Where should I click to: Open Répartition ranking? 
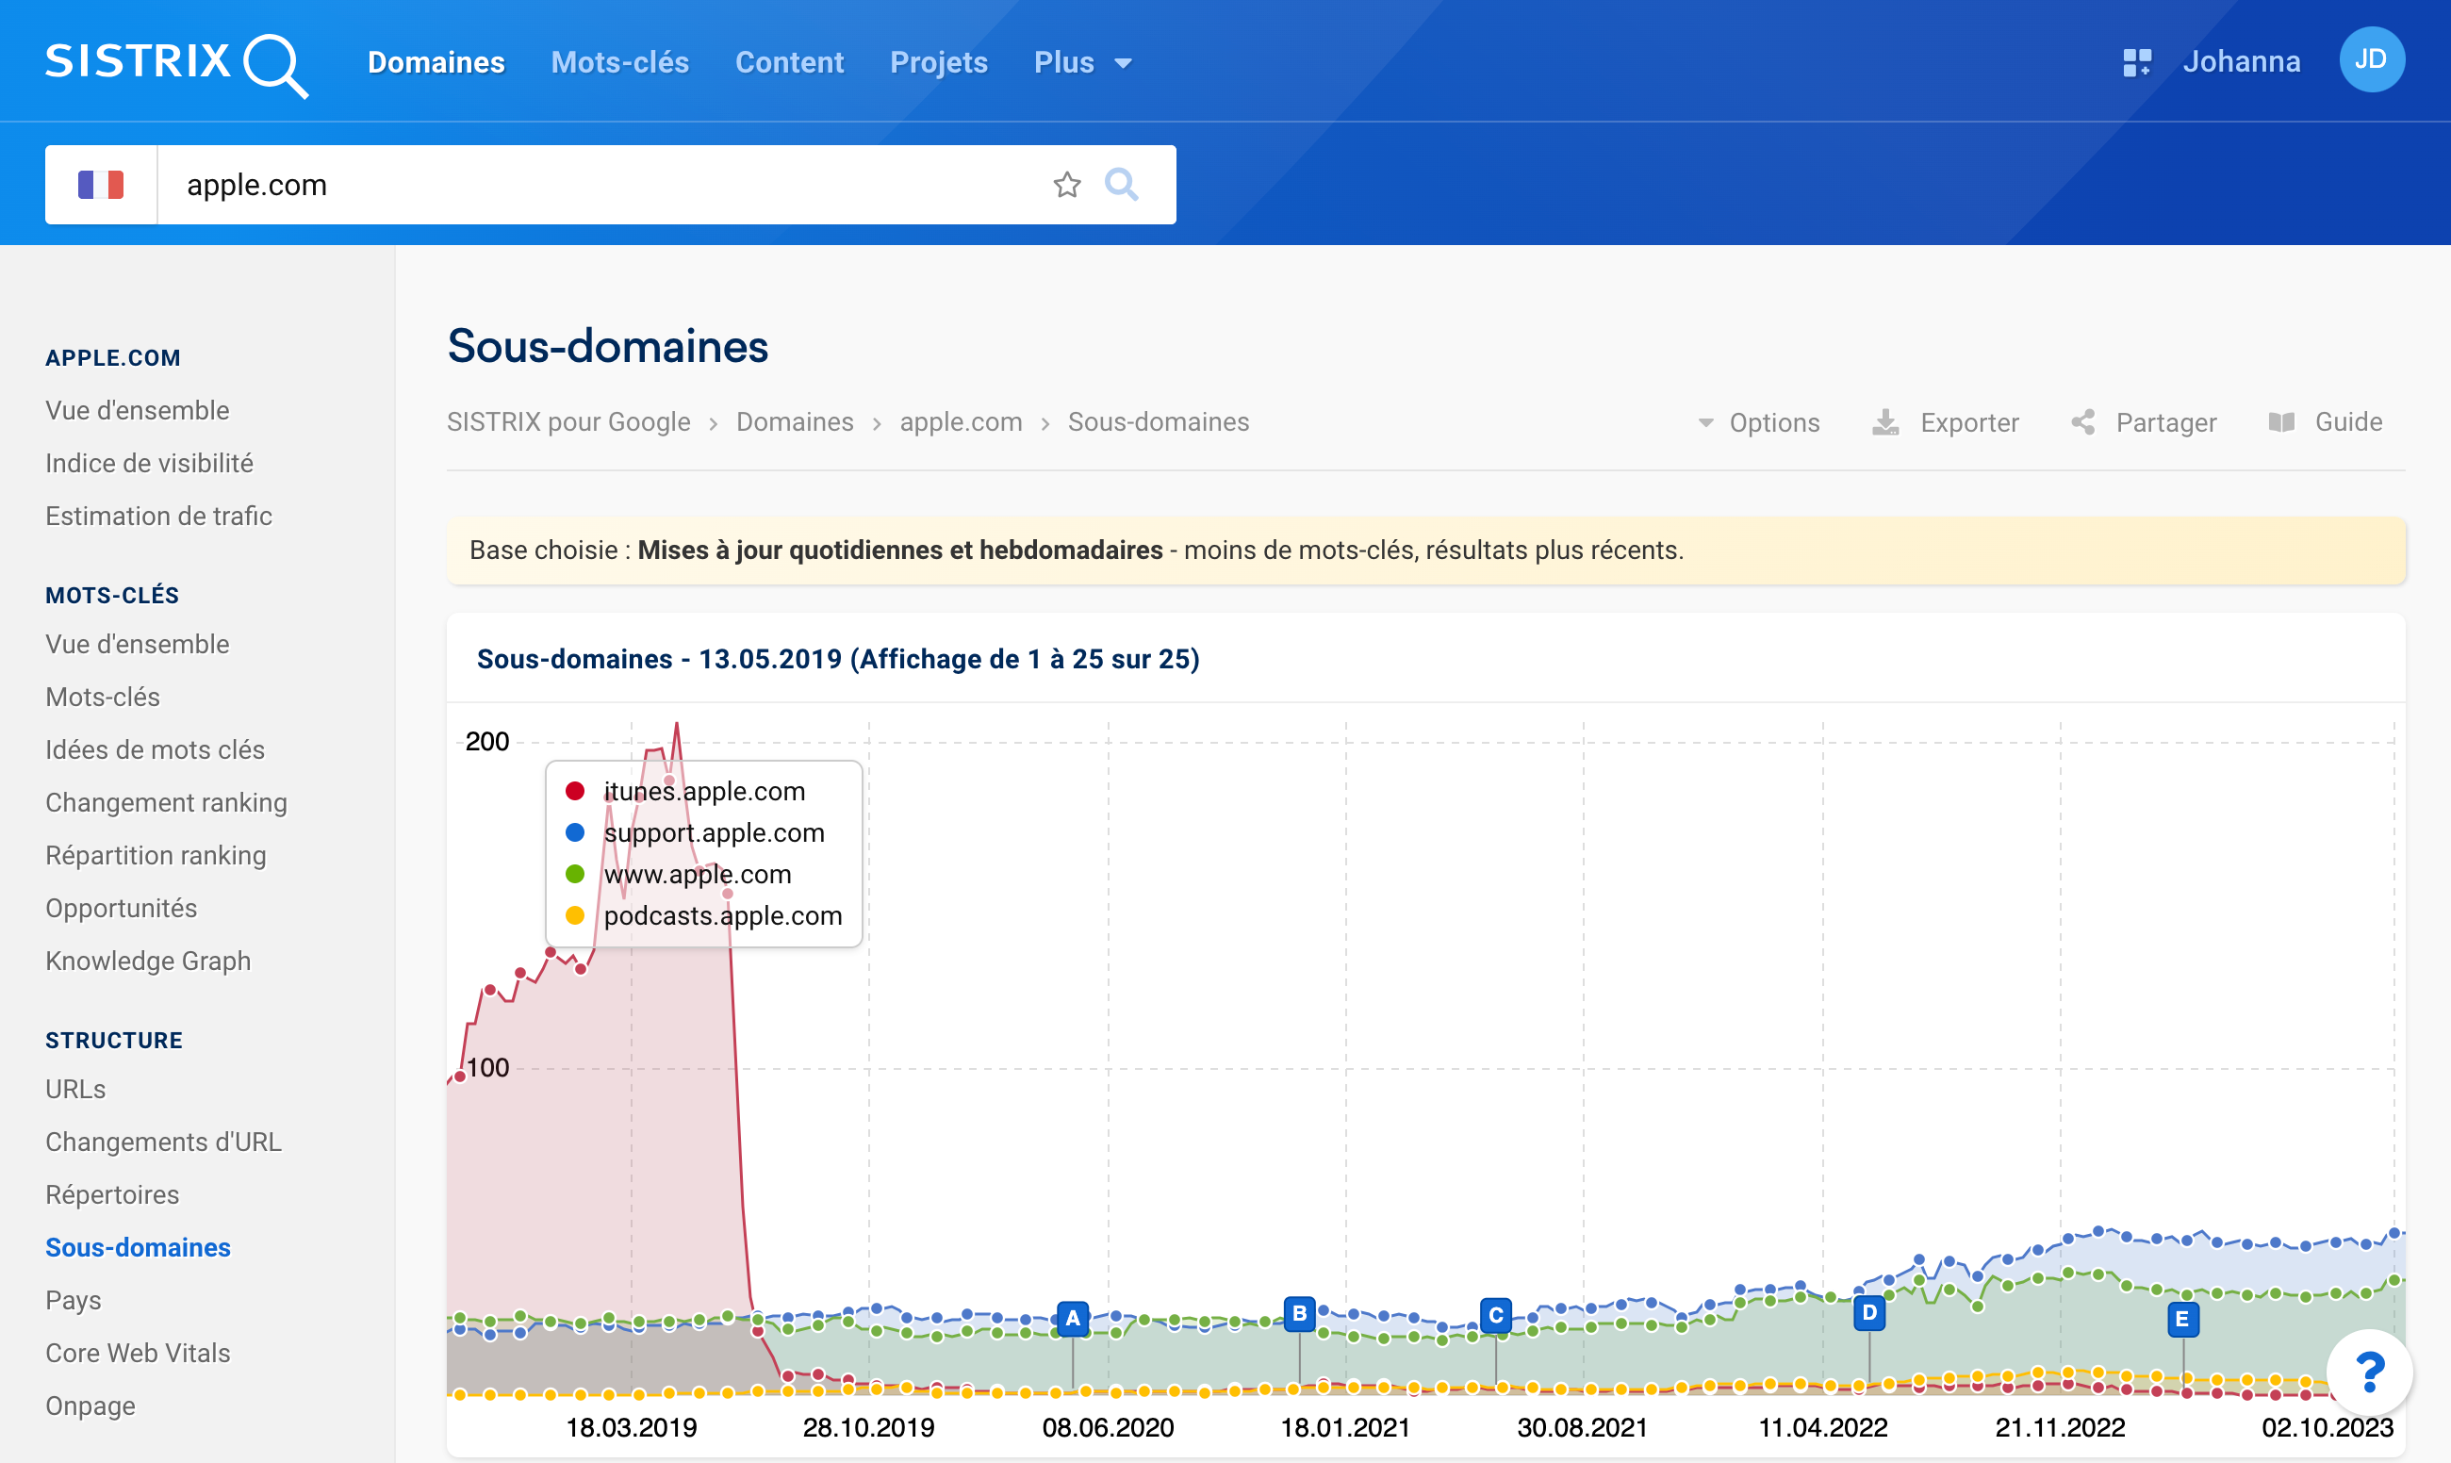(x=156, y=855)
